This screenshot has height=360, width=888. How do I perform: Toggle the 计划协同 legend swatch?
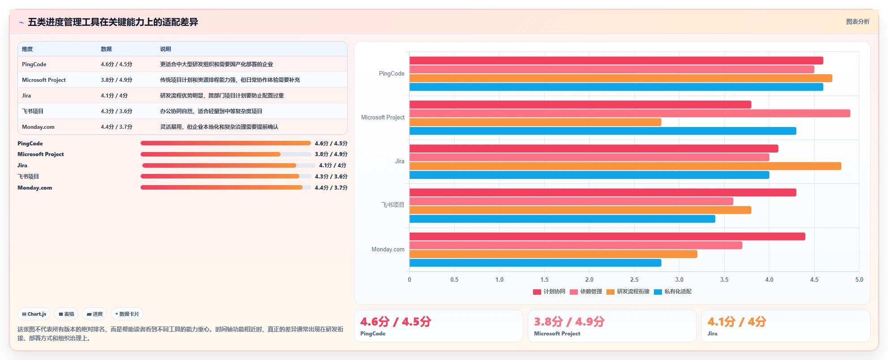point(537,292)
